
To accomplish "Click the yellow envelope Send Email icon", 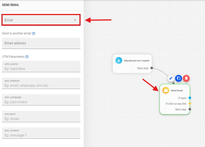I will tap(166, 90).
